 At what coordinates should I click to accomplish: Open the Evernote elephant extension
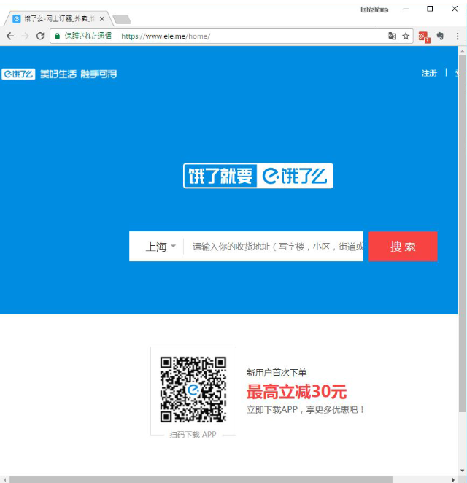pyautogui.click(x=440, y=36)
